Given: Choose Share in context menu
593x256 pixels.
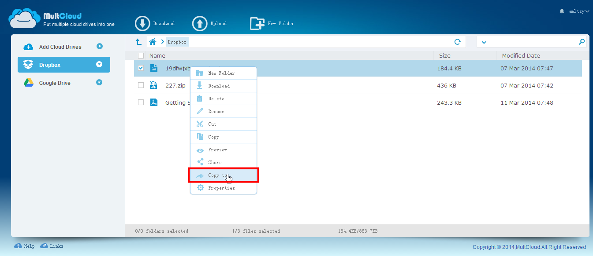Looking at the screenshot, I should point(224,162).
